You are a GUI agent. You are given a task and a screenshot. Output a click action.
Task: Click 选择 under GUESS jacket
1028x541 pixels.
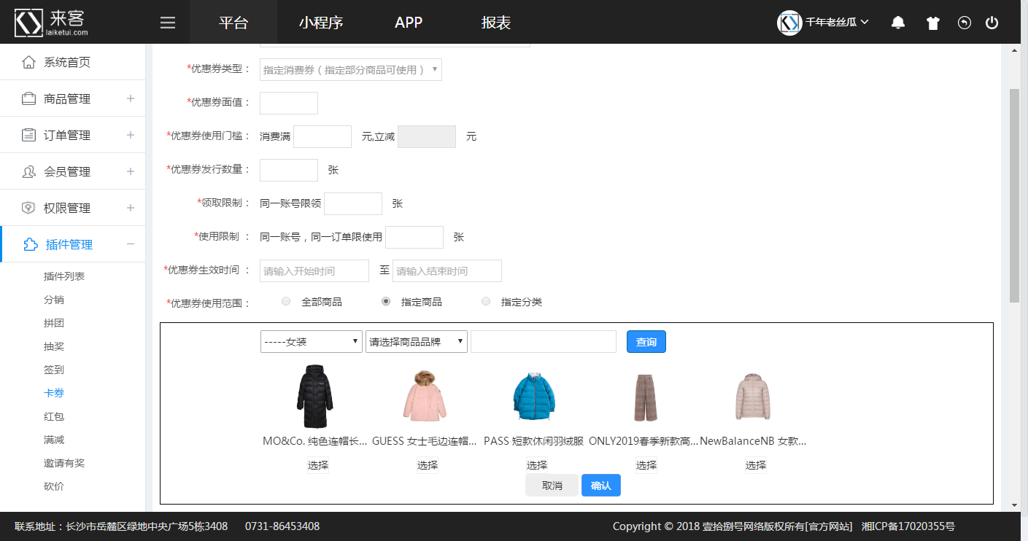428,465
